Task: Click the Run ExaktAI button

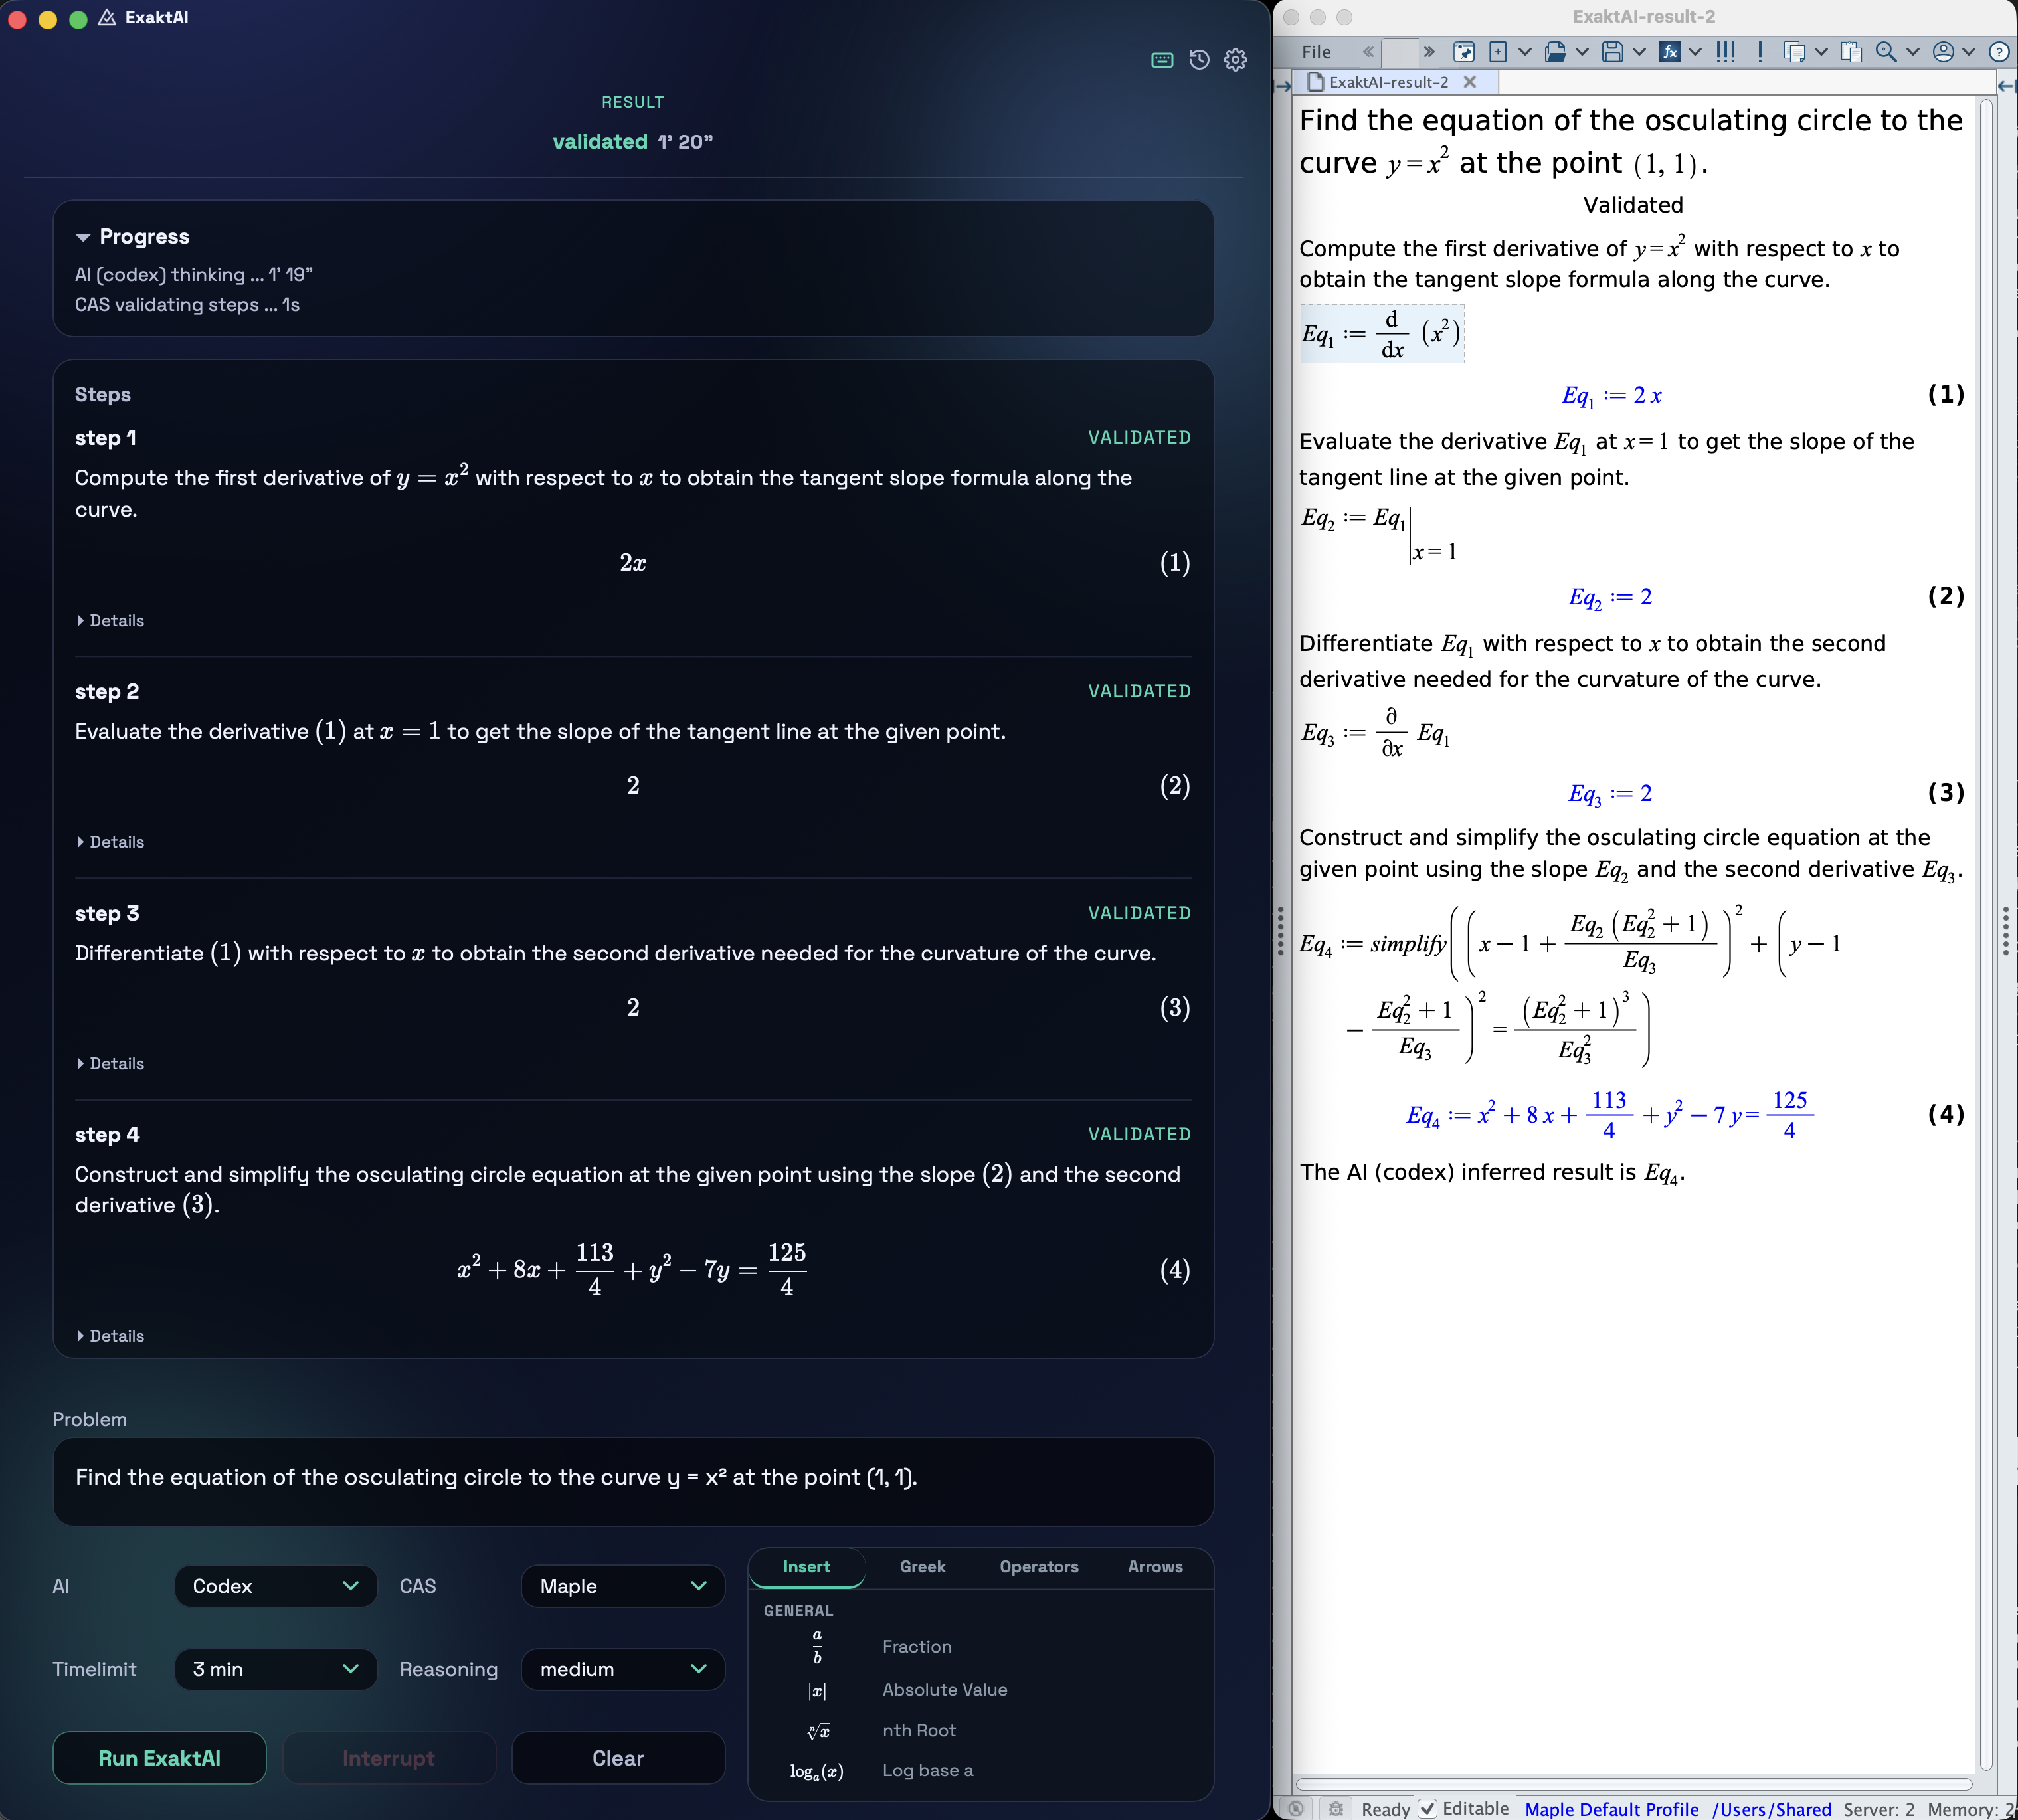Action: coord(159,1758)
